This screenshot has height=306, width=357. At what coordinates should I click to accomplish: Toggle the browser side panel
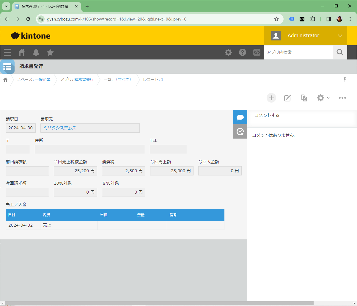[328, 19]
